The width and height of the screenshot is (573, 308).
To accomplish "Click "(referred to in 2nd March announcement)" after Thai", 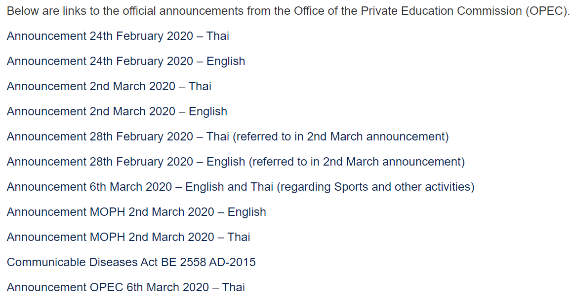I will [340, 137].
